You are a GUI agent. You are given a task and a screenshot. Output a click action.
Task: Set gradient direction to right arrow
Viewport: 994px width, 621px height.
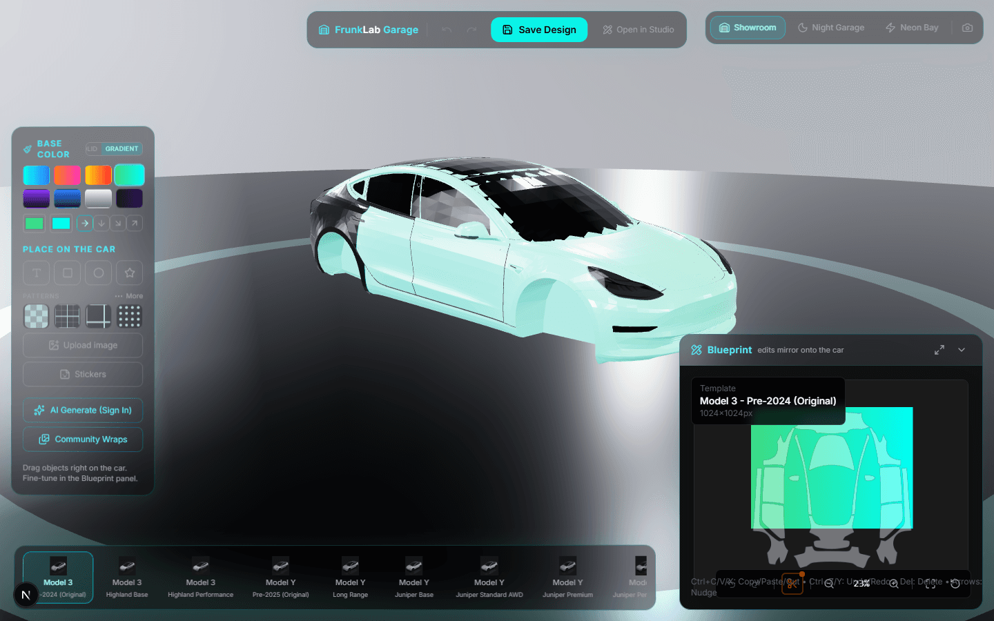point(84,223)
